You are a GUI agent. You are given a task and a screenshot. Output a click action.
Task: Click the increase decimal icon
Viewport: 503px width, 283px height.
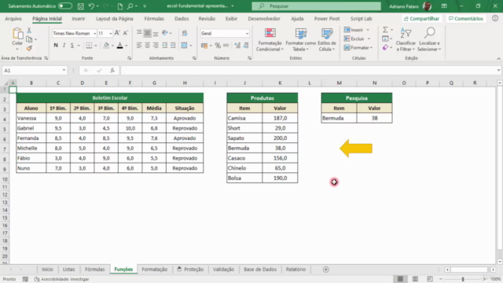237,46
